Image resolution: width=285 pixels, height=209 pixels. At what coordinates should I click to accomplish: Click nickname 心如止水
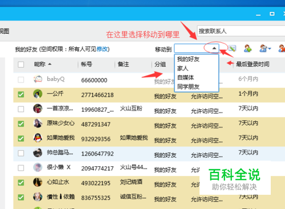(x=58, y=182)
